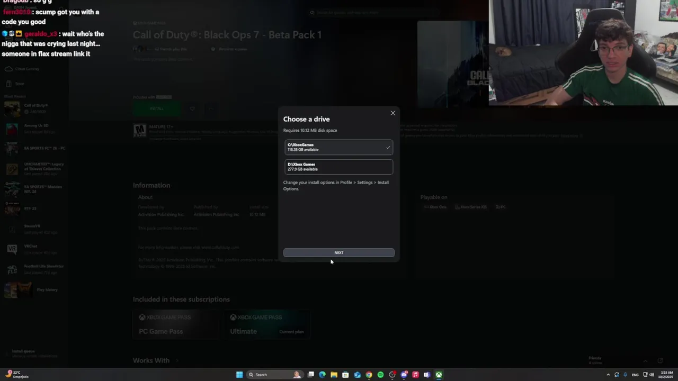Click the Xbox app taskbar icon
The image size is (678, 381).
click(x=439, y=375)
